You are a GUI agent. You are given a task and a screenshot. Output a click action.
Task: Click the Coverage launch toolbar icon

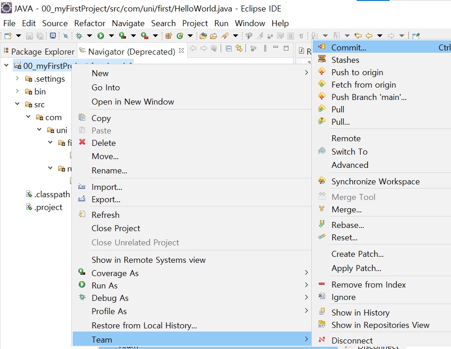[x=123, y=35]
